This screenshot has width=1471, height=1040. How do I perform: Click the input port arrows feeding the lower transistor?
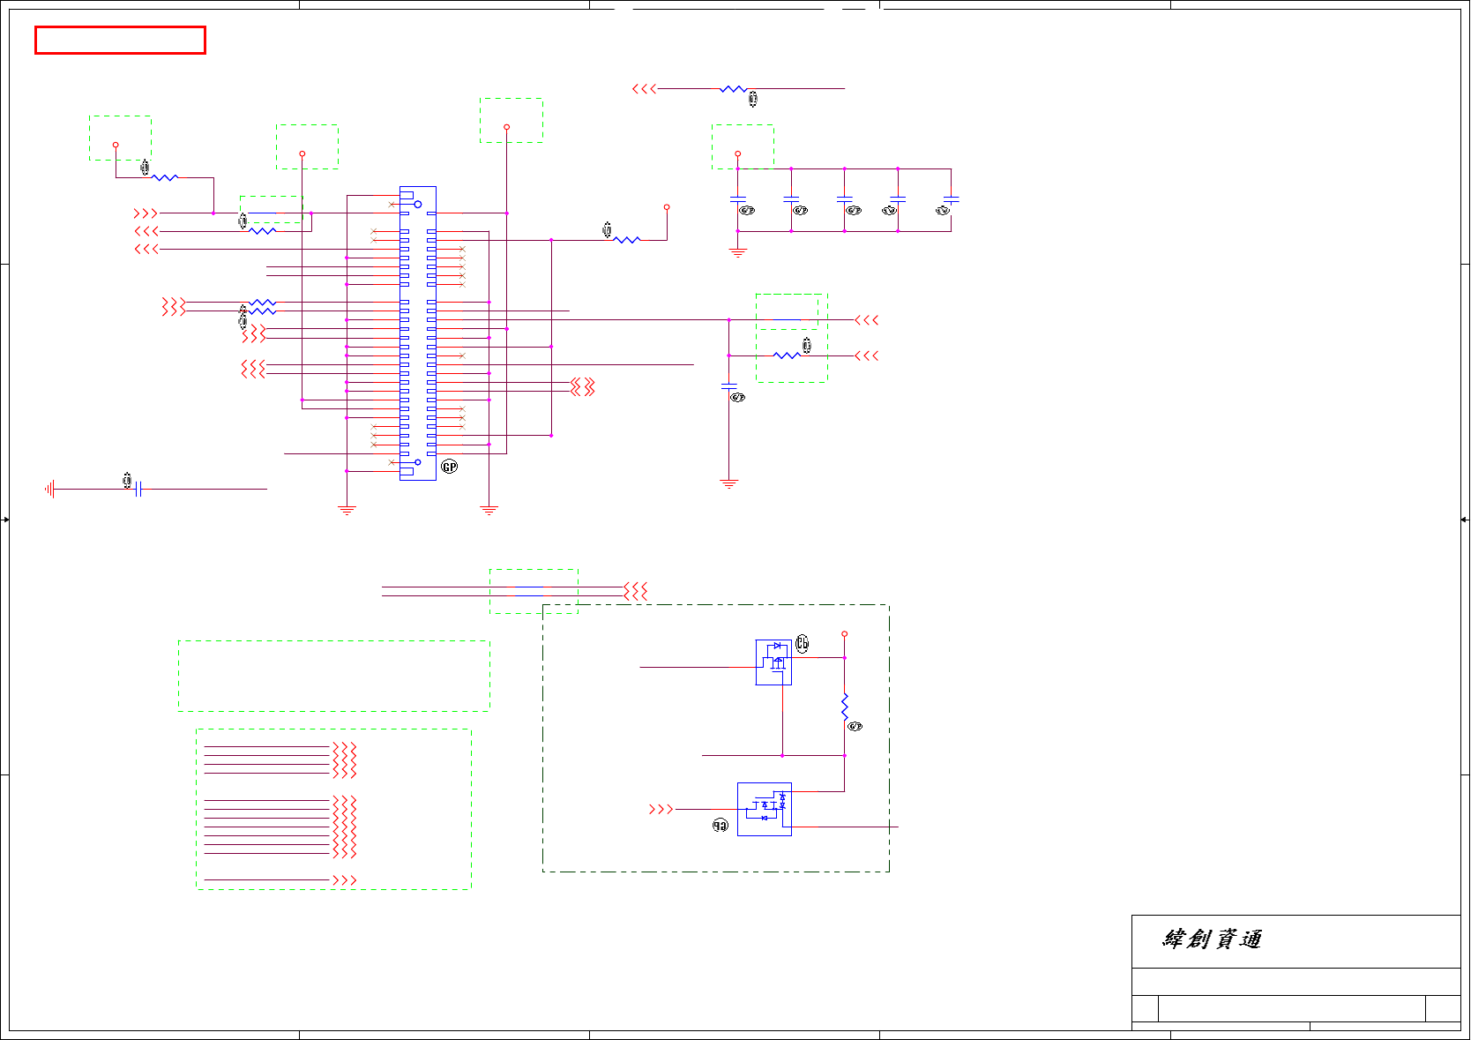pyautogui.click(x=661, y=809)
